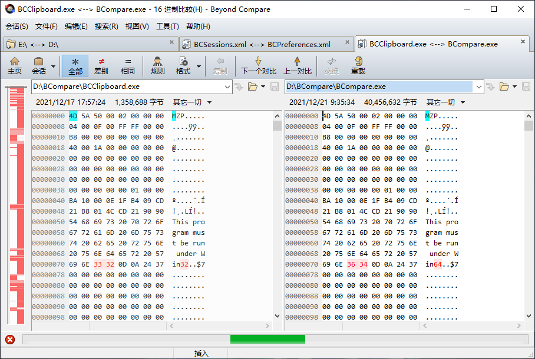Click highlighted byte 33 in left pane

tap(98, 264)
